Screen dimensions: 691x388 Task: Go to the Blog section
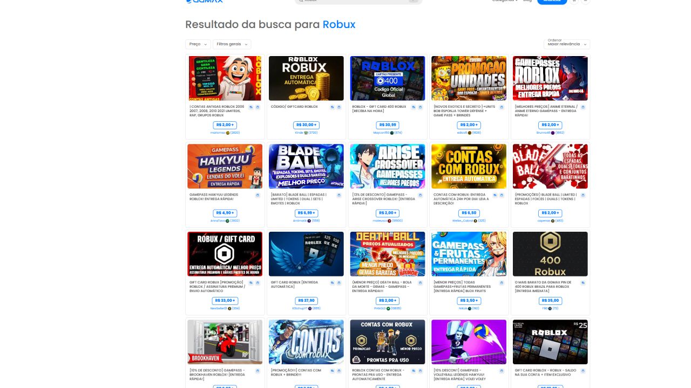click(x=527, y=1)
